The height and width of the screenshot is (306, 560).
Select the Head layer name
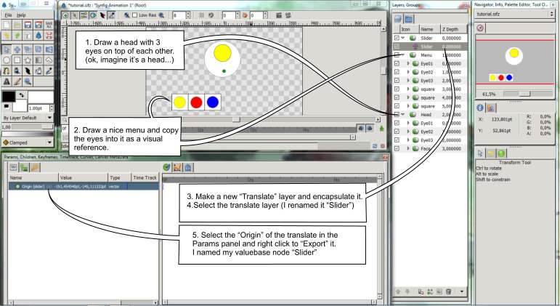426,114
